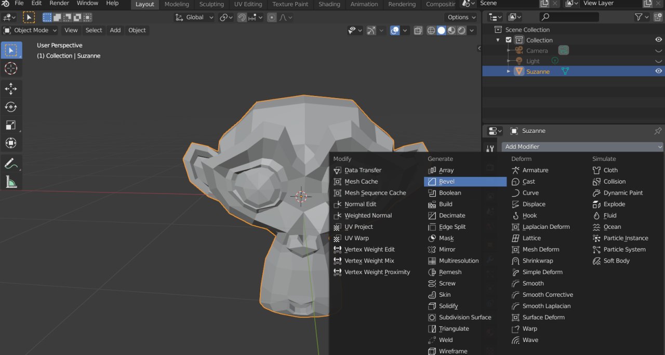
Task: Activate the Annotate pencil tool
Action: point(11,163)
